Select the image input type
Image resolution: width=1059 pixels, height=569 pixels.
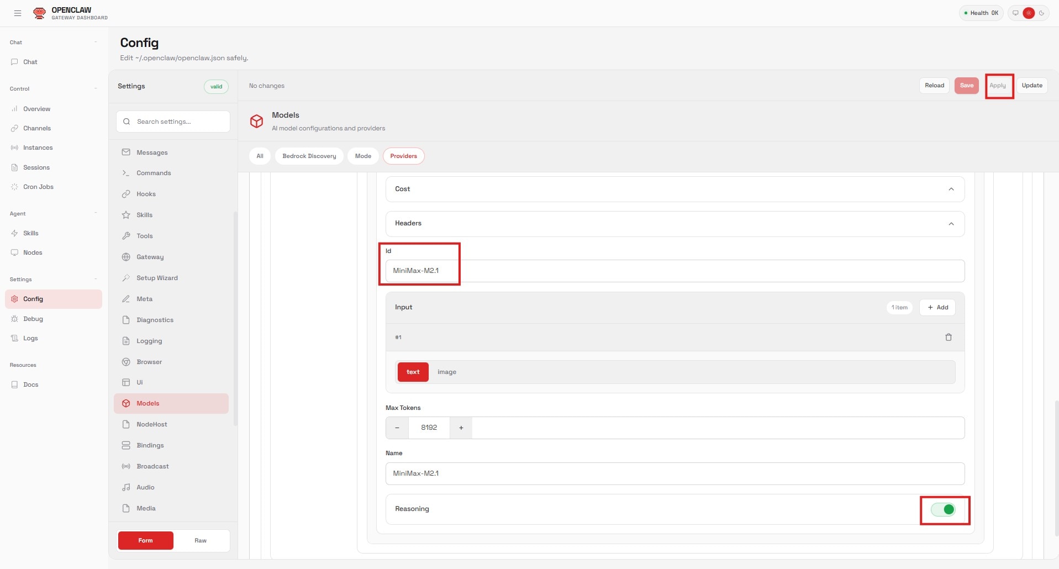point(446,372)
